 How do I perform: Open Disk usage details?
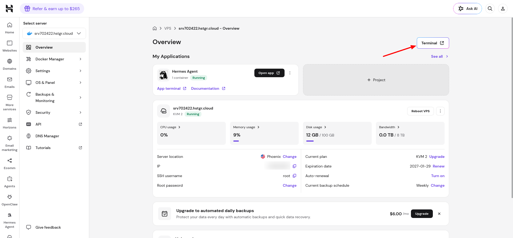(x=316, y=127)
